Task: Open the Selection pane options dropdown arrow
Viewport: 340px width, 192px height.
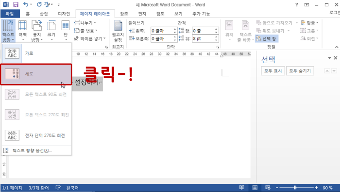Action: tap(329, 58)
